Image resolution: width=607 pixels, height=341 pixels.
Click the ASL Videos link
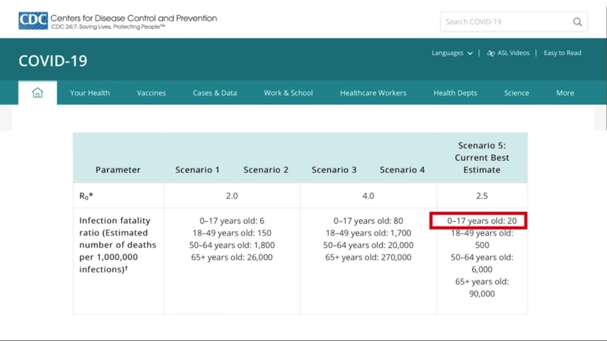pyautogui.click(x=513, y=53)
